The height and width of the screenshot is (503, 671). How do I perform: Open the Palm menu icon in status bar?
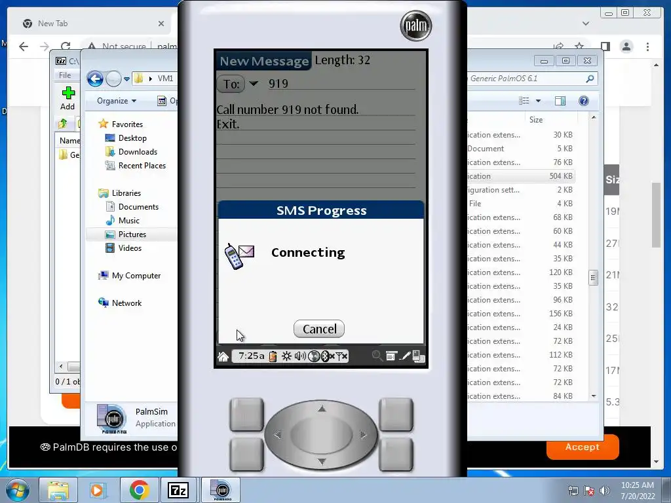[391, 356]
